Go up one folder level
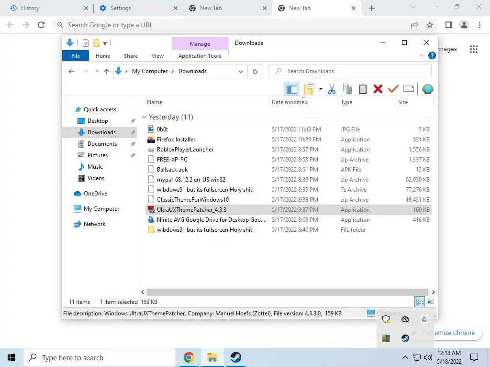490x367 pixels. (107, 72)
